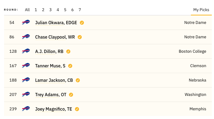
Task: Click the checkmark badge next to Trey Adams
Action: (x=71, y=95)
